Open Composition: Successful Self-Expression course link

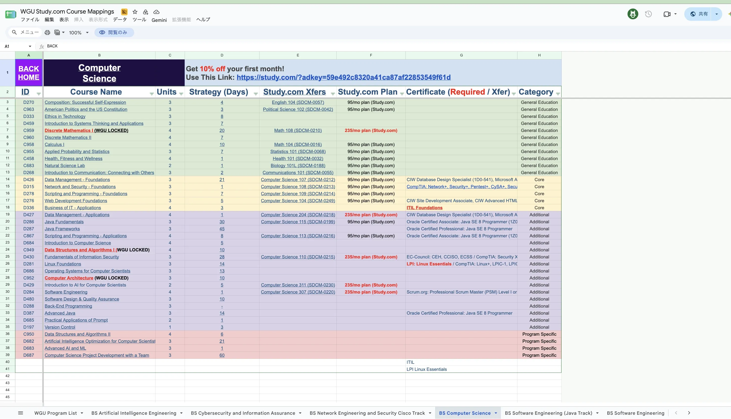coord(85,102)
